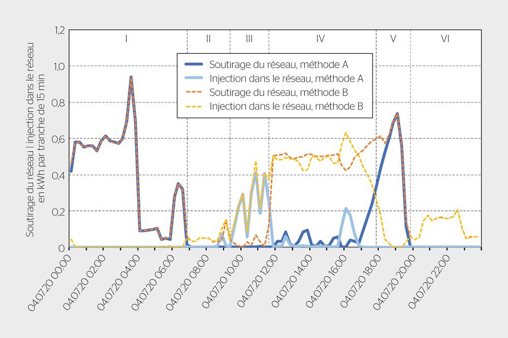Select legend label "Injection dans le réseau, méthode B"
The height and width of the screenshot is (338, 508).
click(x=286, y=106)
